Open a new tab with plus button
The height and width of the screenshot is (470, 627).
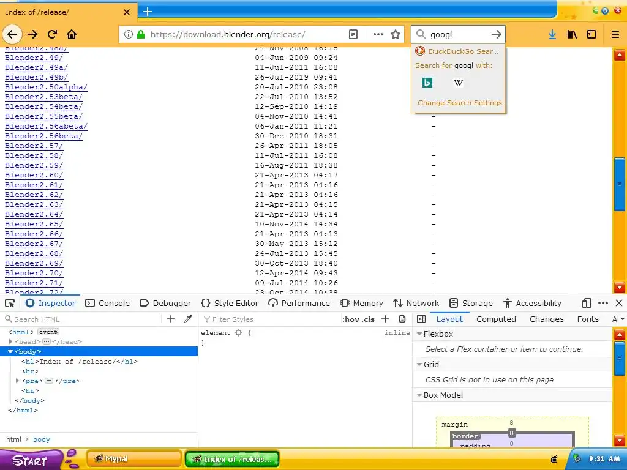147,12
